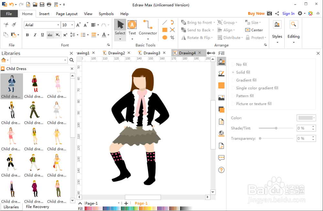Viewport: 323px width, 211px height.
Task: Open the Line style panel icon
Action: 221,74
